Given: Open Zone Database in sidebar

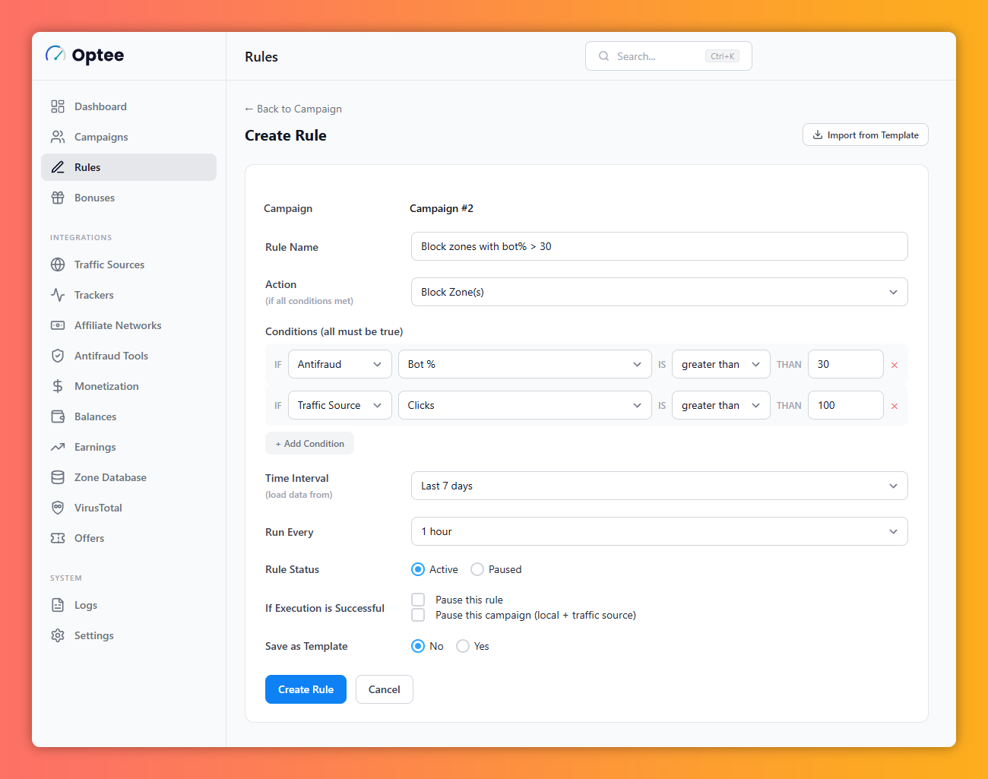Looking at the screenshot, I should pyautogui.click(x=128, y=477).
